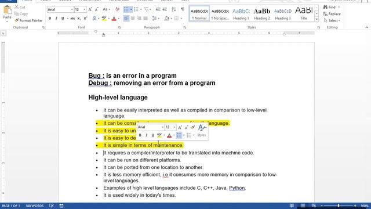Viewport: 371px width, 209px height.
Task: Toggle Strikethrough formatting
Action: [x=72, y=18]
